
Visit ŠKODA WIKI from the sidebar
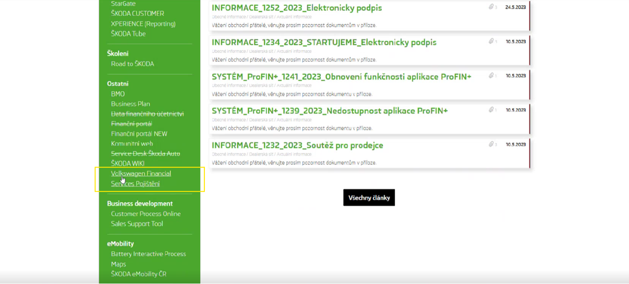[128, 163]
